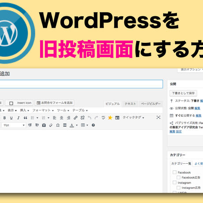
Task: Undo the last edit
Action: tap(90, 118)
